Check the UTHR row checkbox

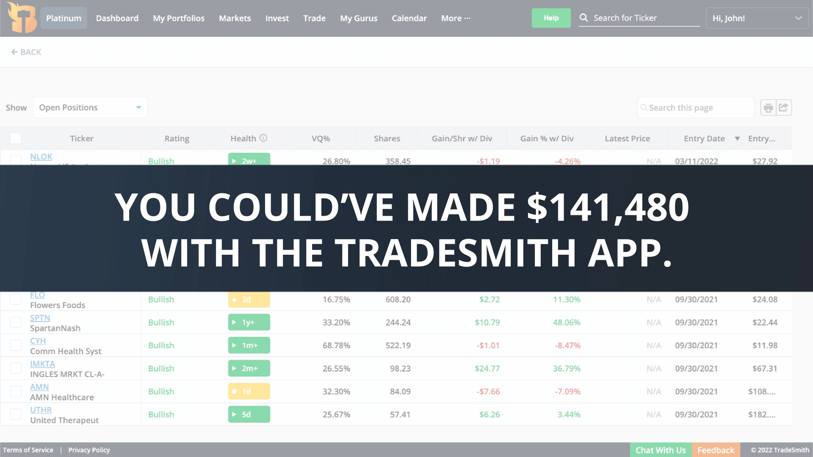(16, 414)
